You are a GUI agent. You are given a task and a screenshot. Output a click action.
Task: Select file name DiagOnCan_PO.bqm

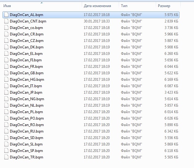[x=27, y=118]
